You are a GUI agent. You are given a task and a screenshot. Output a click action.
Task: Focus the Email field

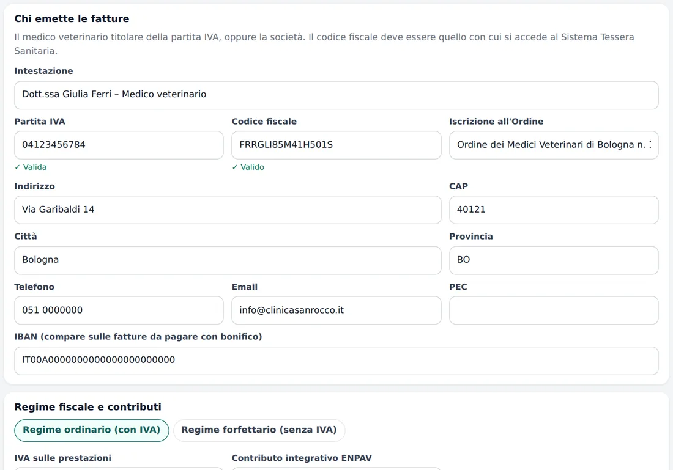(x=336, y=310)
